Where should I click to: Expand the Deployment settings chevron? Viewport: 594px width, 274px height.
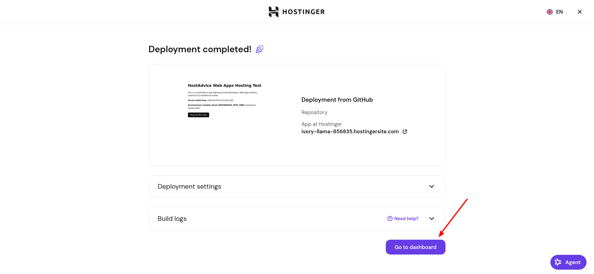point(432,186)
